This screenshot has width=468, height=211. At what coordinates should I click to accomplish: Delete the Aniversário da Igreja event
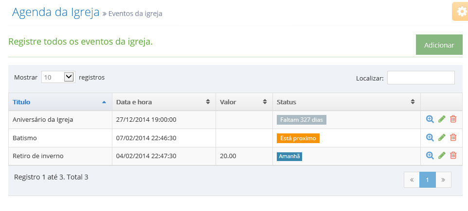453,119
